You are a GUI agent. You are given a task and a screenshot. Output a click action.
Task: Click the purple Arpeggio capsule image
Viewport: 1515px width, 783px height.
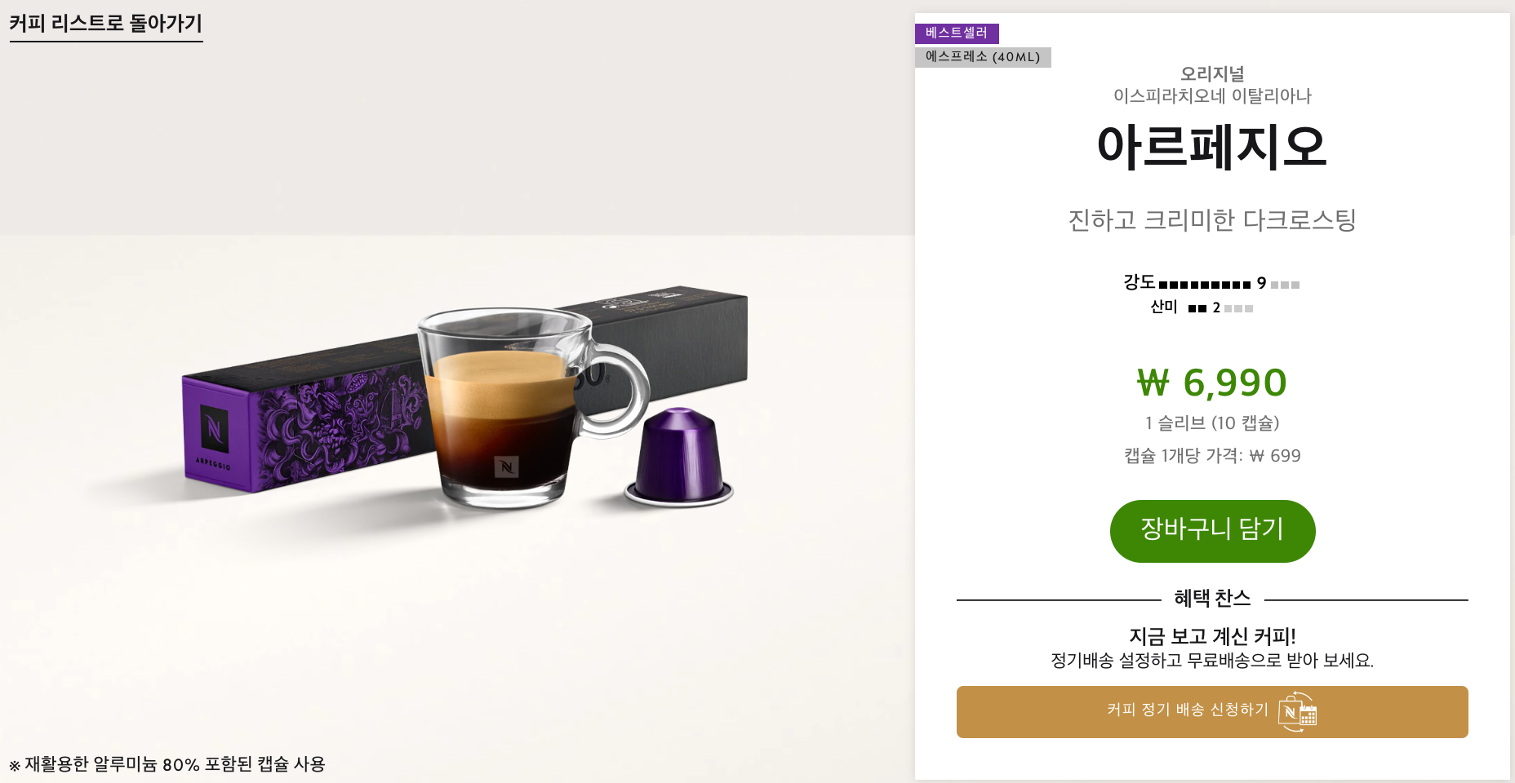[678, 457]
